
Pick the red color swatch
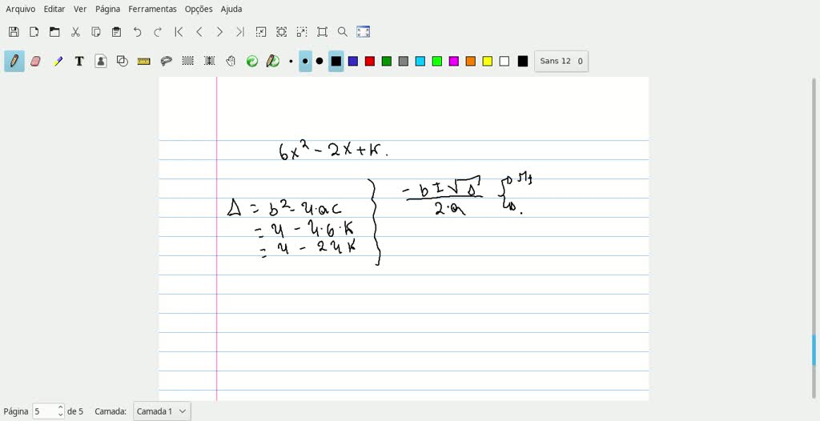coord(370,61)
